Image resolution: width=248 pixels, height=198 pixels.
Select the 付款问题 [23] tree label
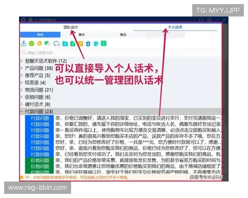(39, 112)
